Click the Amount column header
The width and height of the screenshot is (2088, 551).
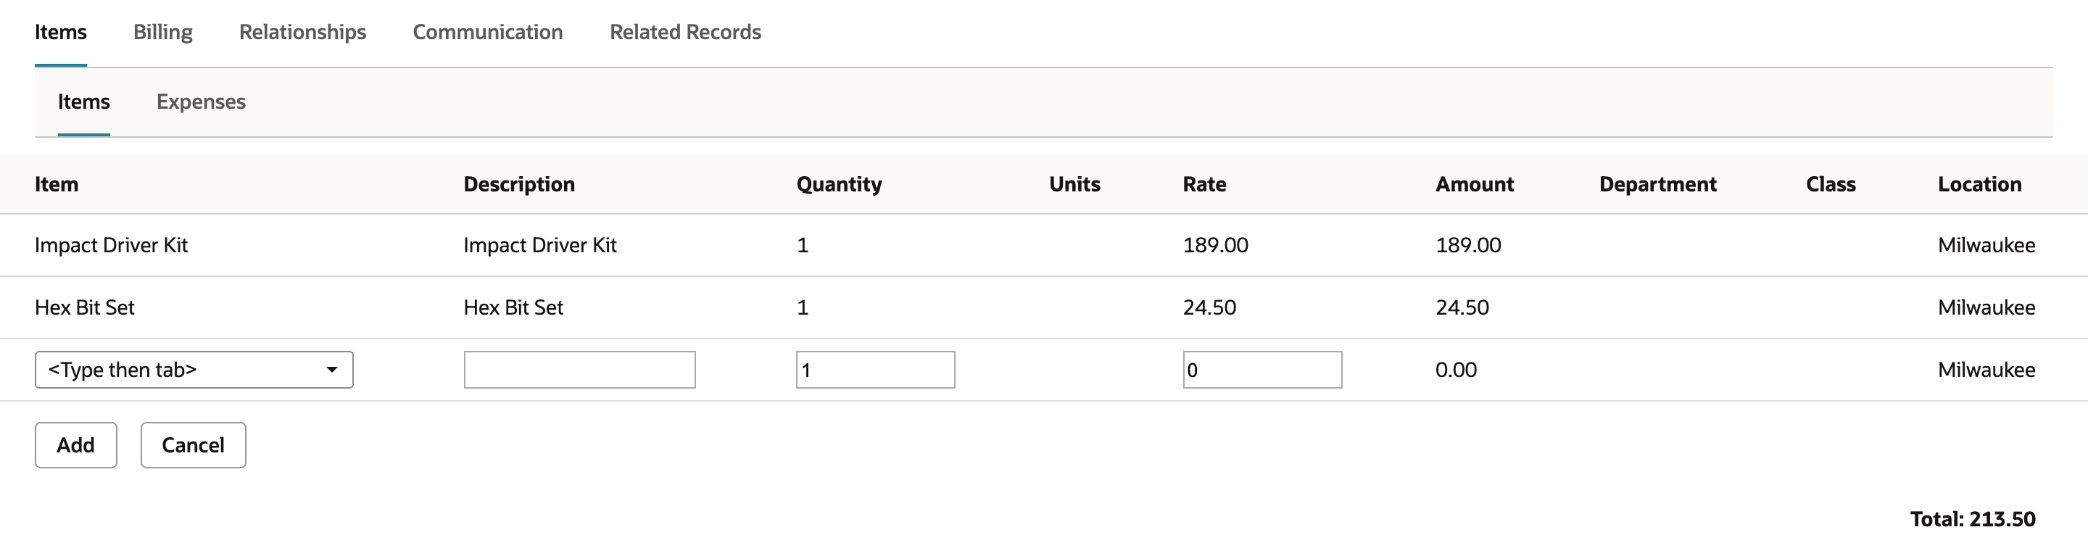[1475, 185]
